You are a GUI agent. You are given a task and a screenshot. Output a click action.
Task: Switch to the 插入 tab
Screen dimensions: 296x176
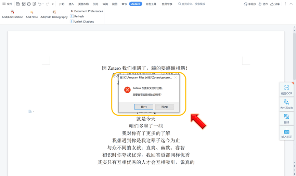coord(71,4)
